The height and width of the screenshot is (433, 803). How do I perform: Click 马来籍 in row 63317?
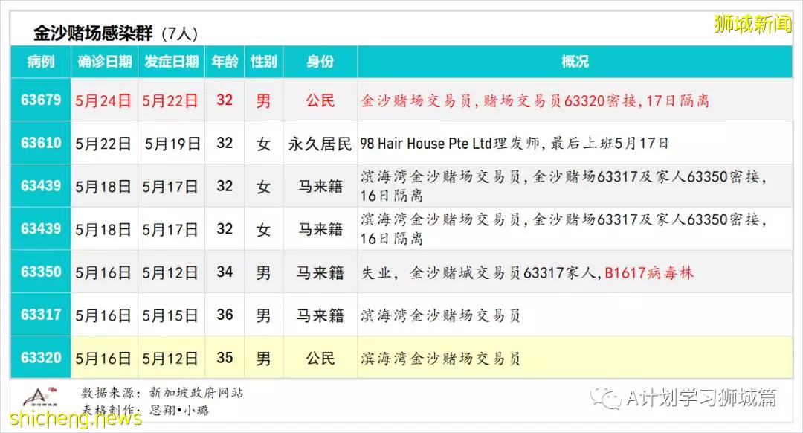(320, 315)
